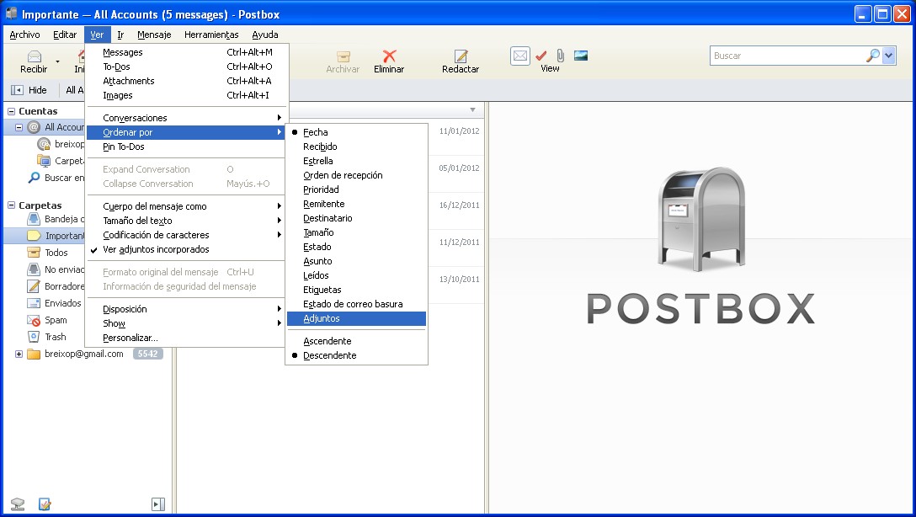916x517 pixels.
Task: Select the To-Dos checkmark view icon
Action: [x=541, y=56]
